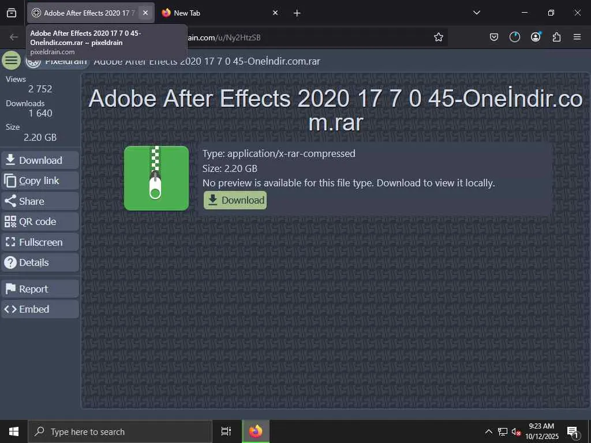This screenshot has height=443, width=591.
Task: Open the Embed code option
Action: tap(40, 309)
